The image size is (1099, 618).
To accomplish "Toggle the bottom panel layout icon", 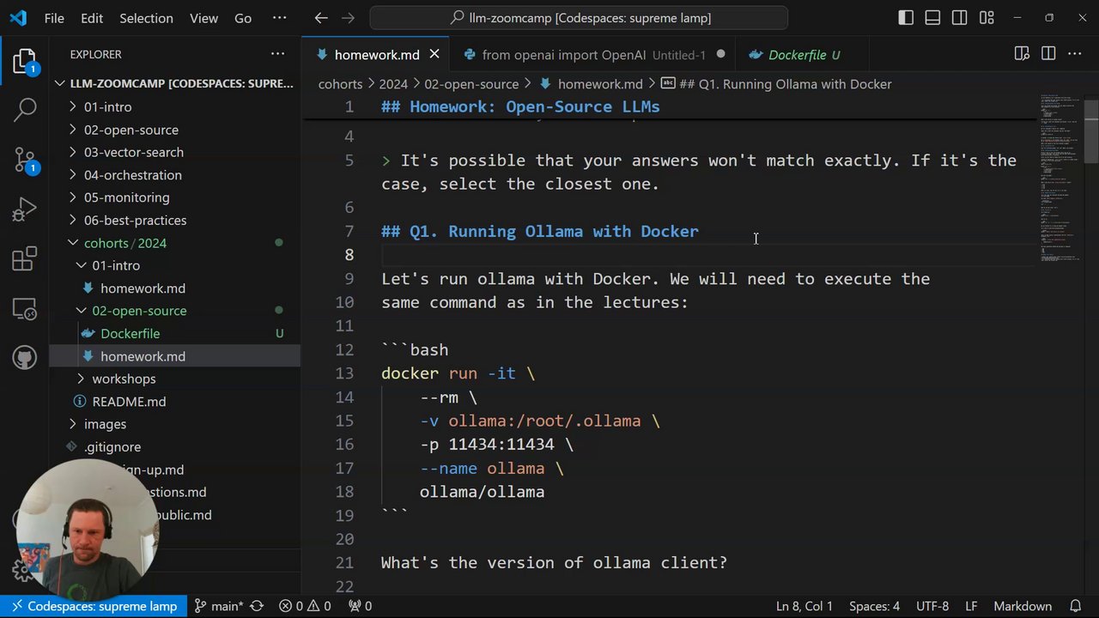I will tap(932, 17).
